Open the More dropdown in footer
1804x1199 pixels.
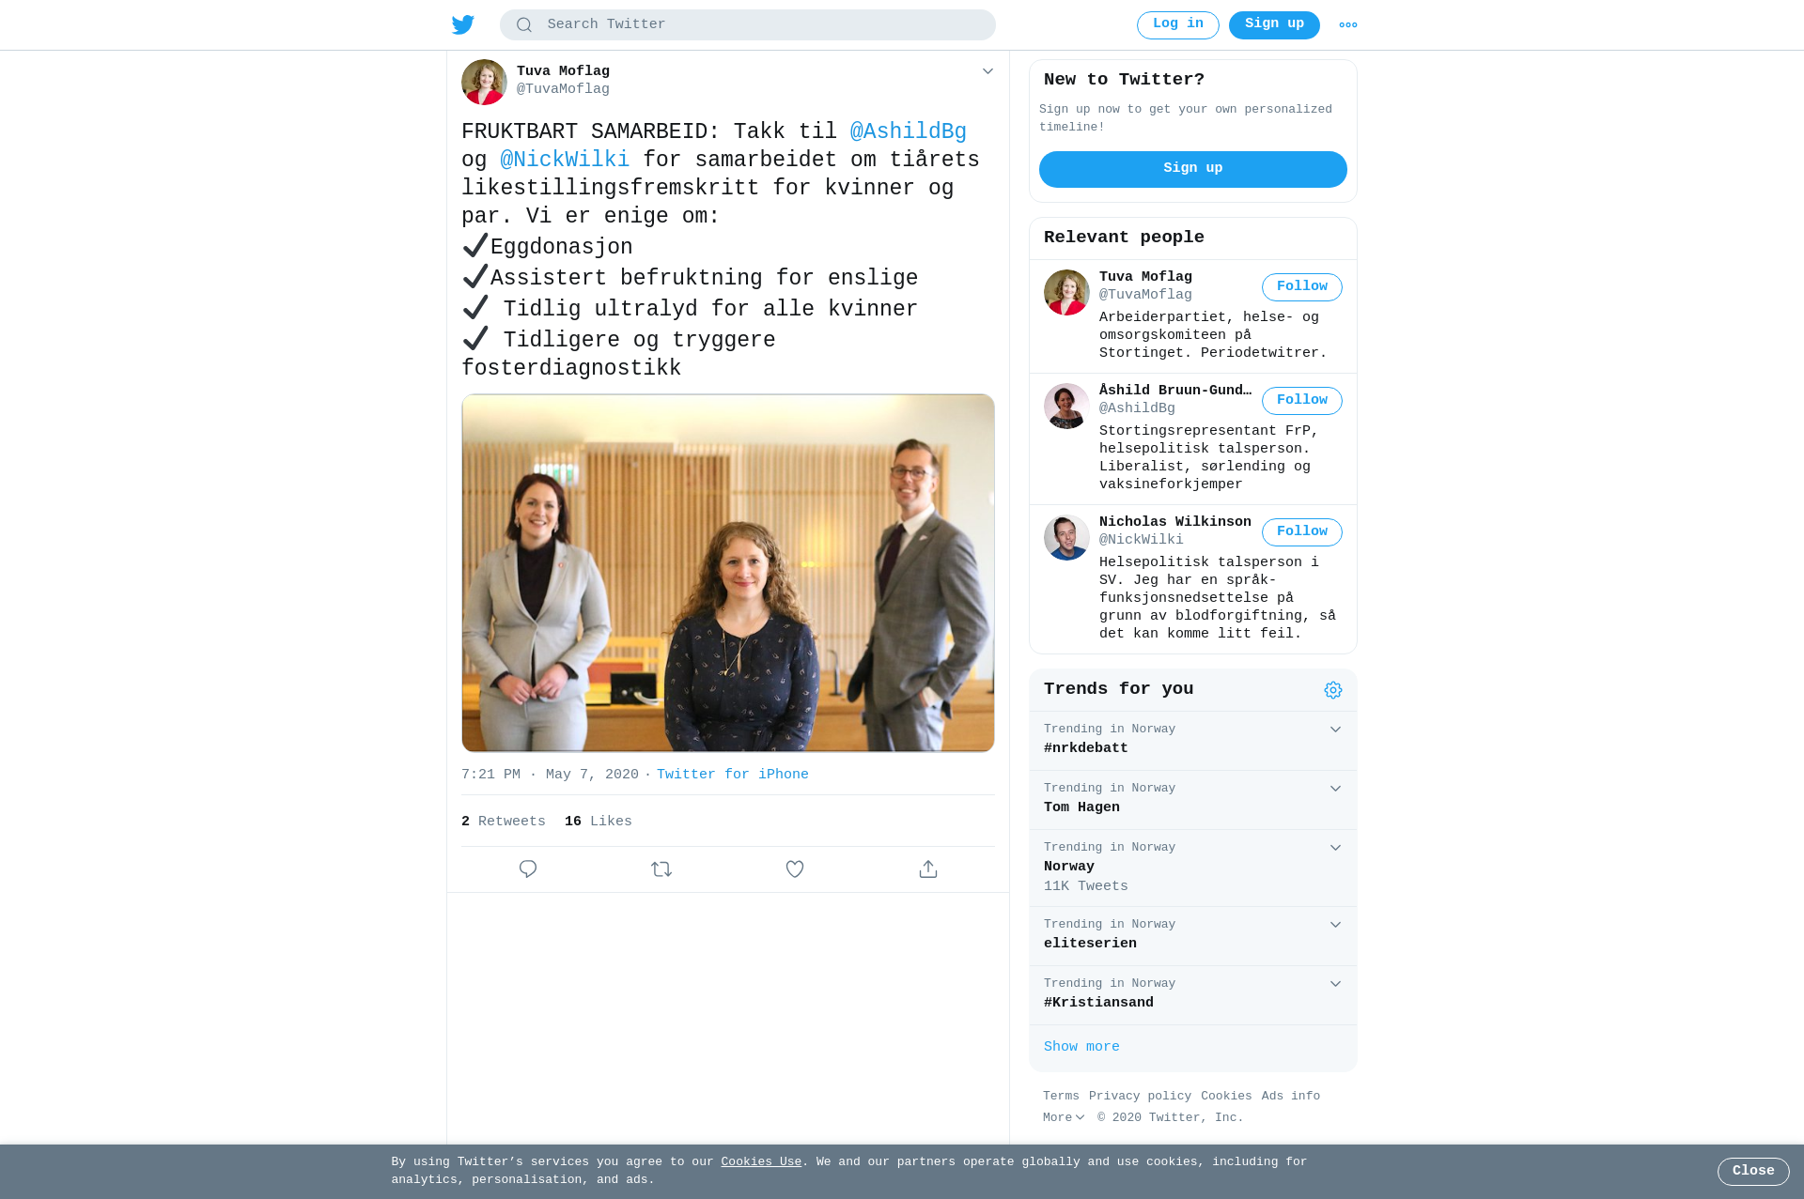point(1064,1118)
